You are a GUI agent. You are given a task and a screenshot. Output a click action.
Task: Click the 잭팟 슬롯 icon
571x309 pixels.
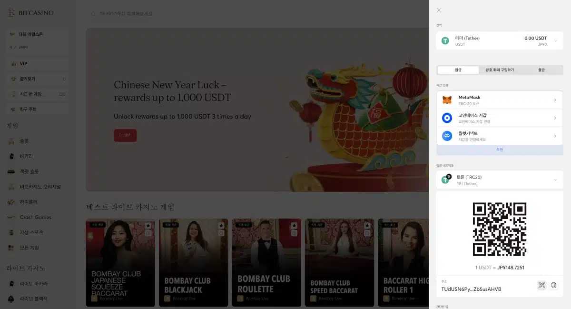coord(11,171)
